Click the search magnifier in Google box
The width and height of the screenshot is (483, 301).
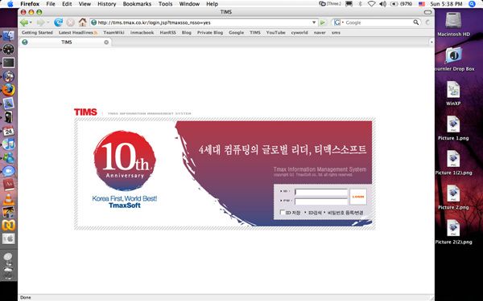(x=416, y=22)
